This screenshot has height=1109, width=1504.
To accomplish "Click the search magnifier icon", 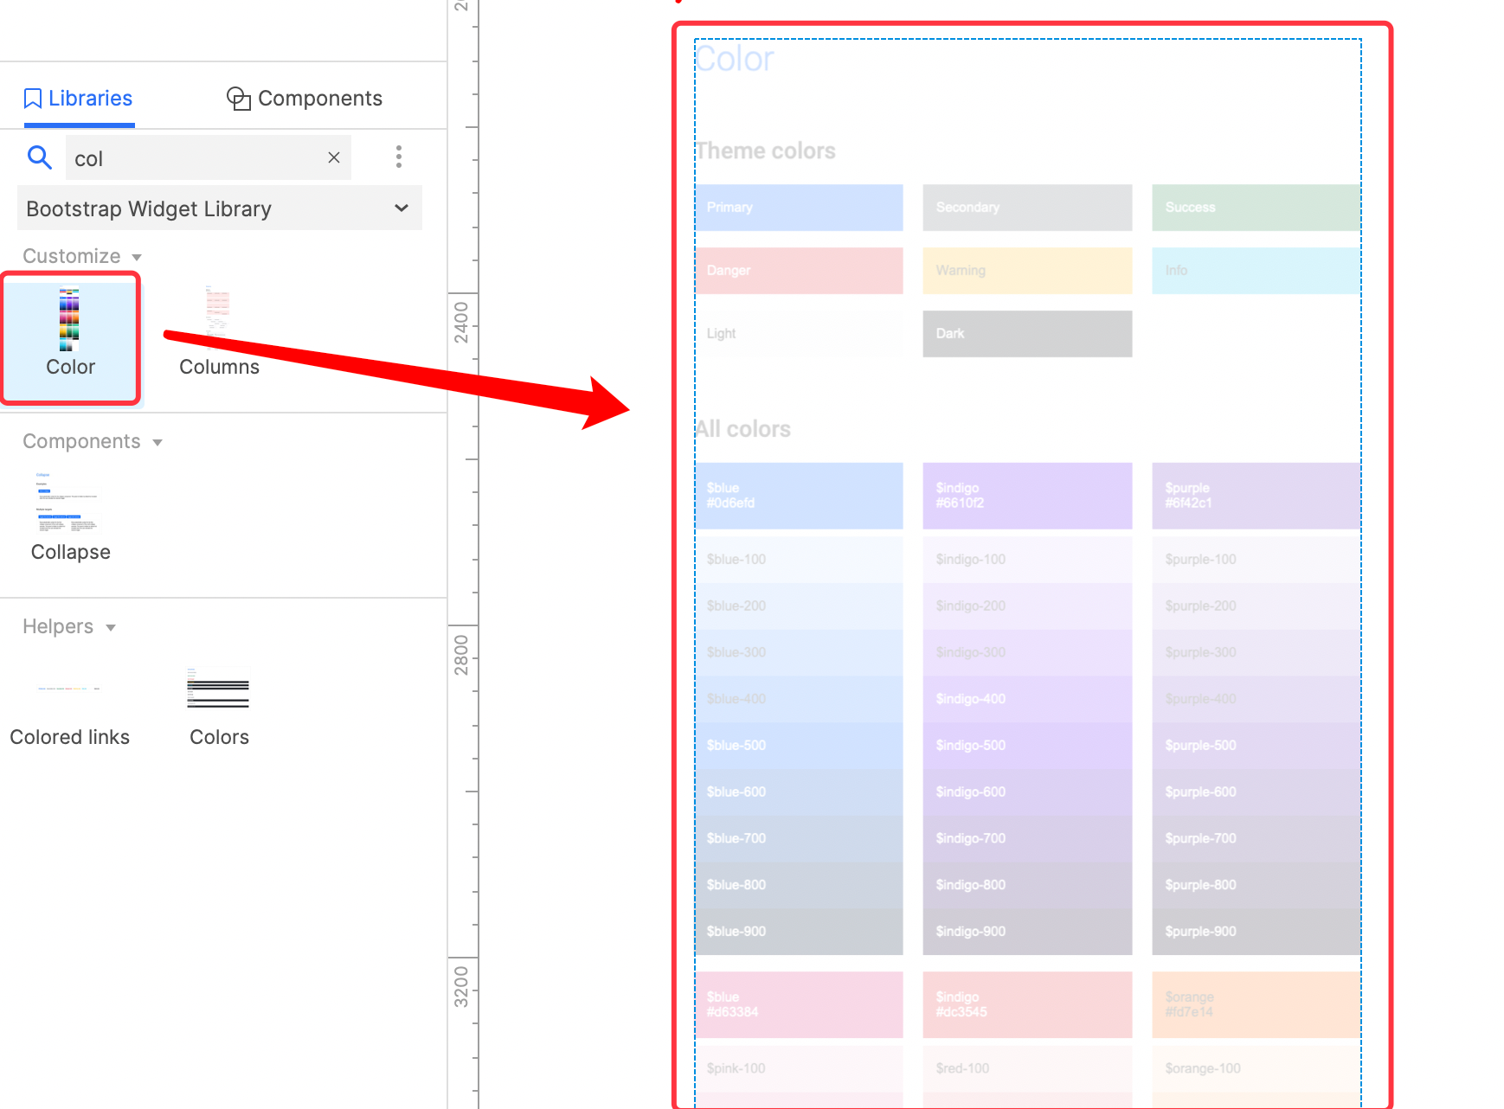I will pos(39,157).
